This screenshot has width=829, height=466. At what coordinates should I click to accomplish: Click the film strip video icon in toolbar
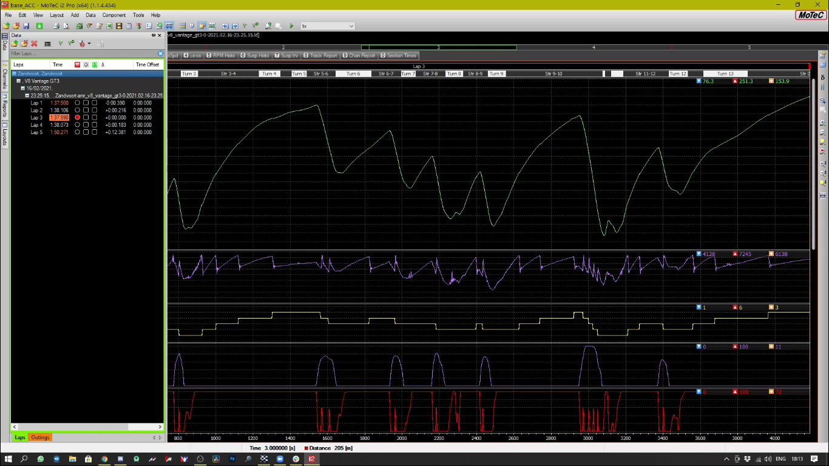[x=119, y=26]
